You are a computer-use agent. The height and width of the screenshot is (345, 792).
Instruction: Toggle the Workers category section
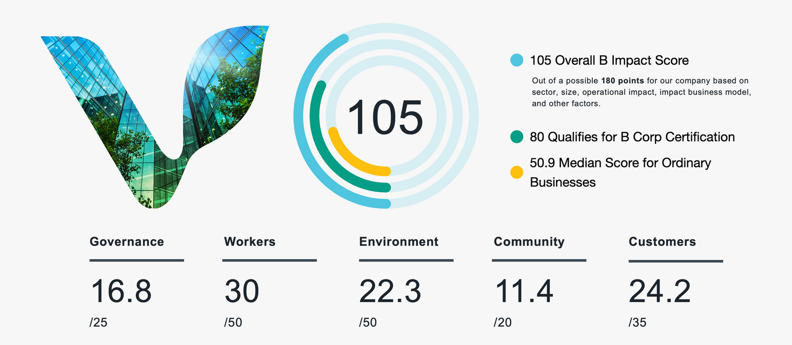pyautogui.click(x=250, y=242)
